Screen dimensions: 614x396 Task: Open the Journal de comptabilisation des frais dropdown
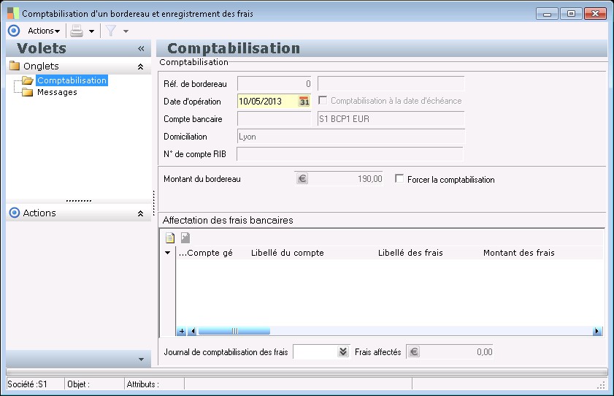tap(343, 351)
